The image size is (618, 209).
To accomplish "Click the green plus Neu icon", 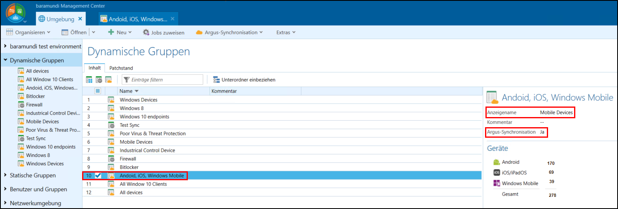I will click(111, 32).
